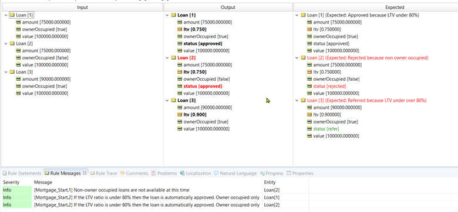Switch to the Natural Language tab
The image size is (458, 212).
click(x=235, y=173)
